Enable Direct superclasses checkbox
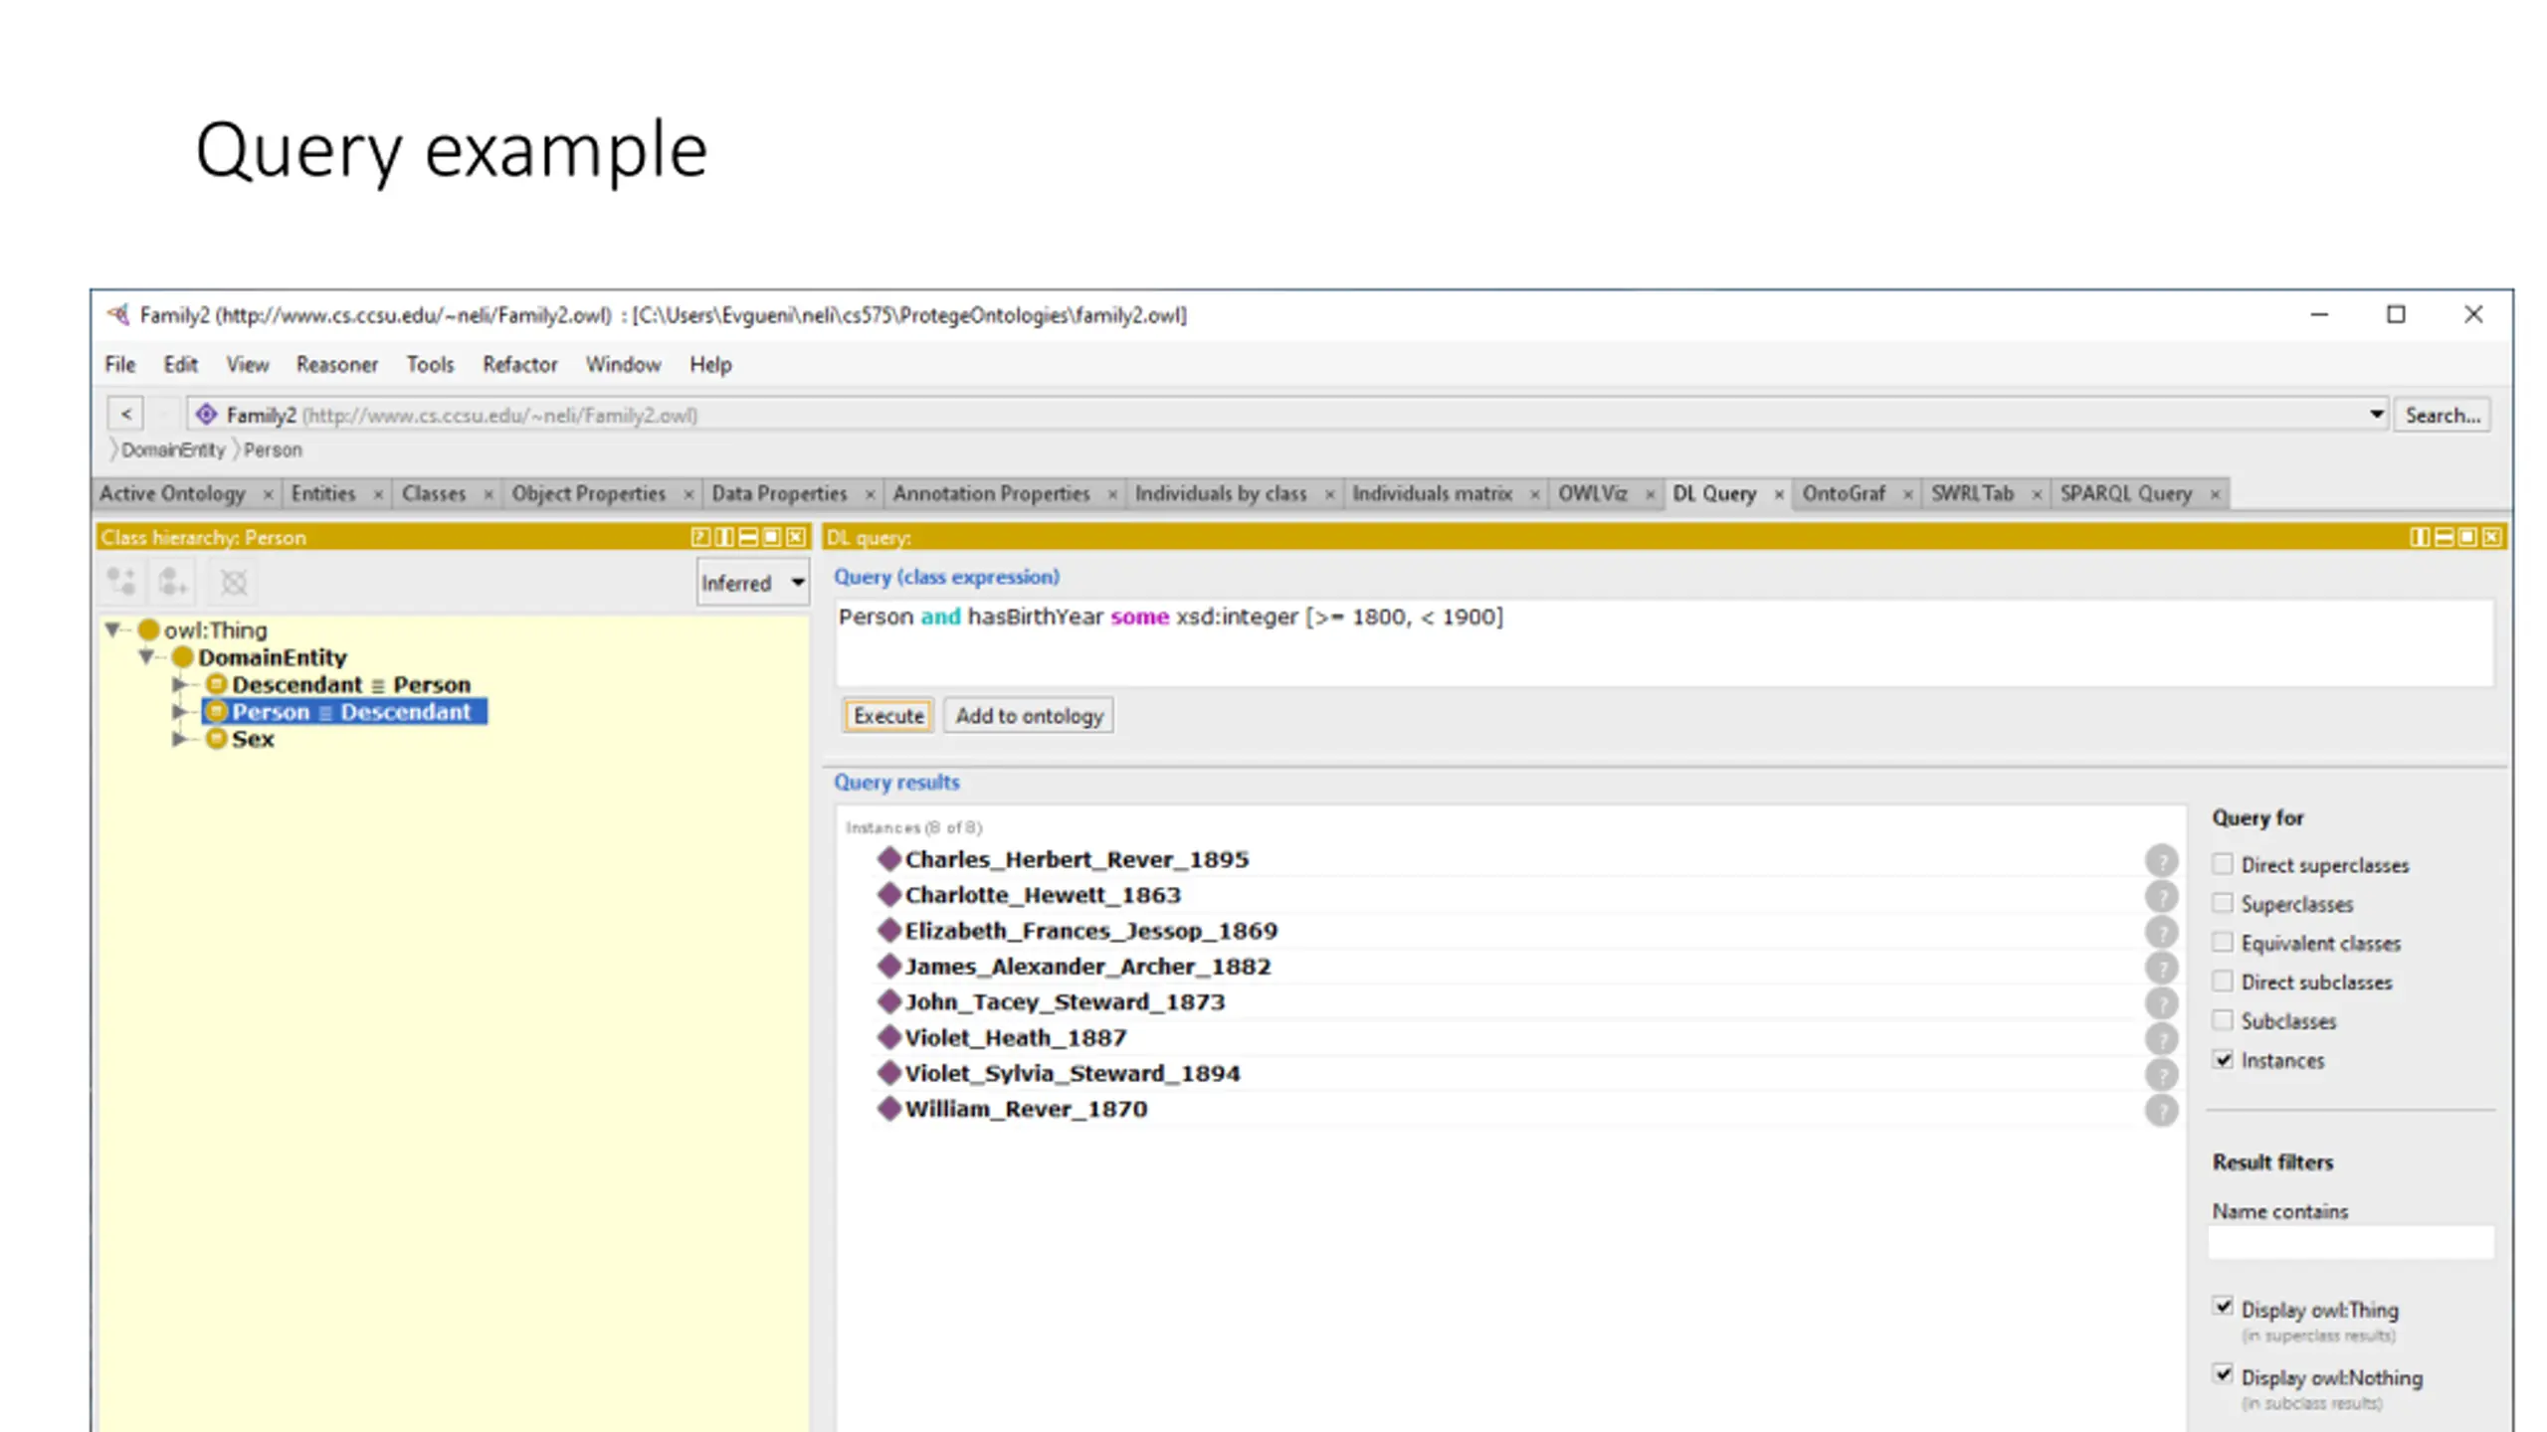 tap(2223, 864)
